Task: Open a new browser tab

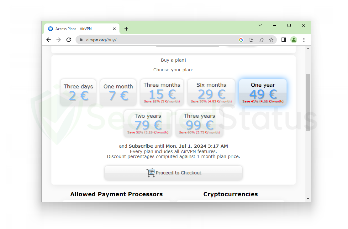Action: click(x=126, y=29)
